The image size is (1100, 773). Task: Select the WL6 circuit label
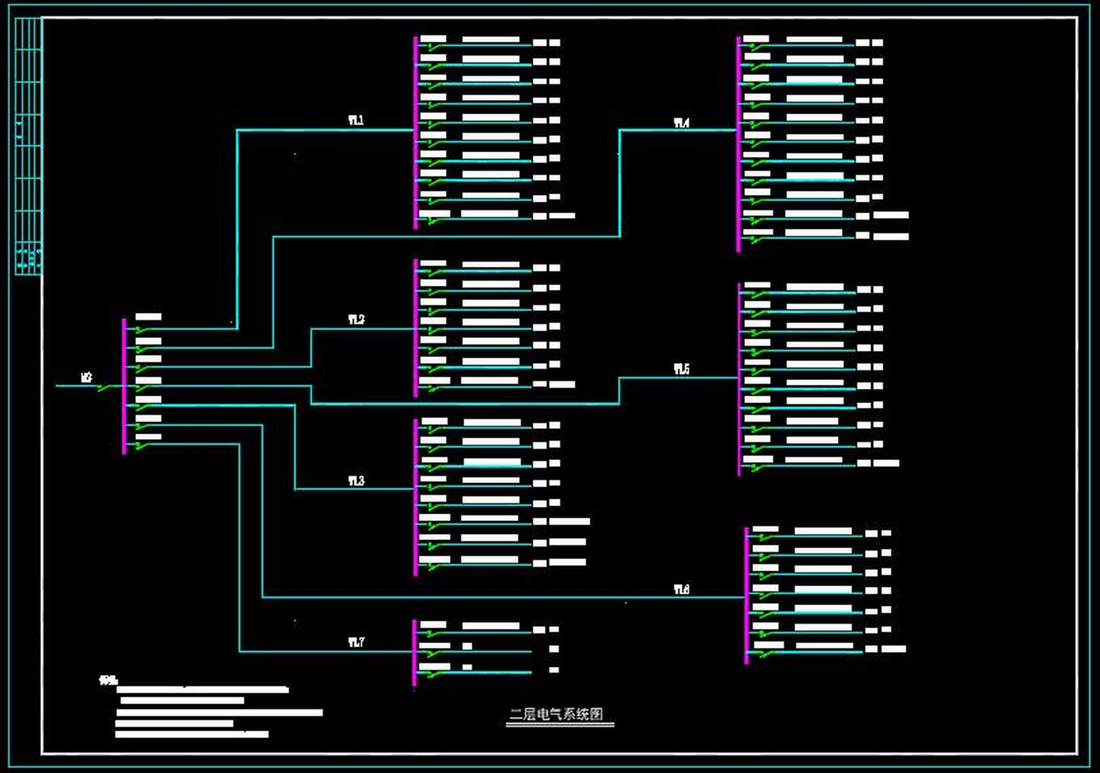681,589
